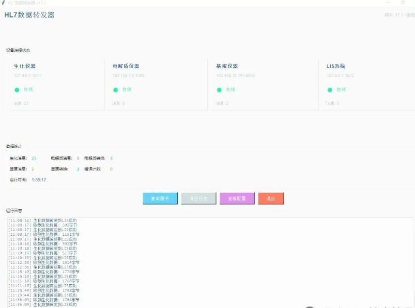
Task: Minimize the HL7 window
Action: point(388,3)
